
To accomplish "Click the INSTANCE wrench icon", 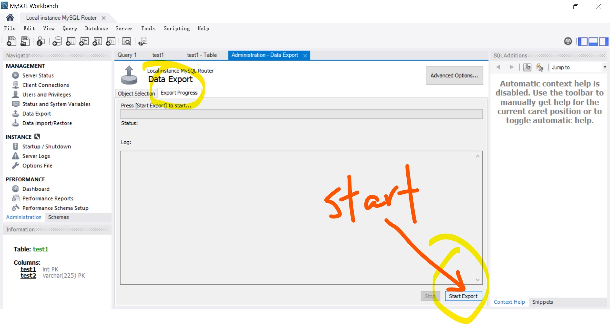I will (37, 137).
